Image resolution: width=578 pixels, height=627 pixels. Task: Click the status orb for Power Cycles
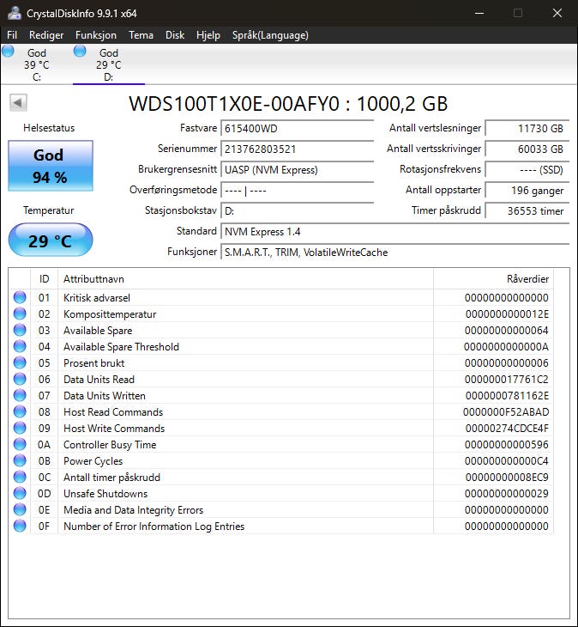point(20,460)
